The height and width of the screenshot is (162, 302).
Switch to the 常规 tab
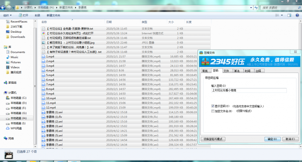[205, 71]
